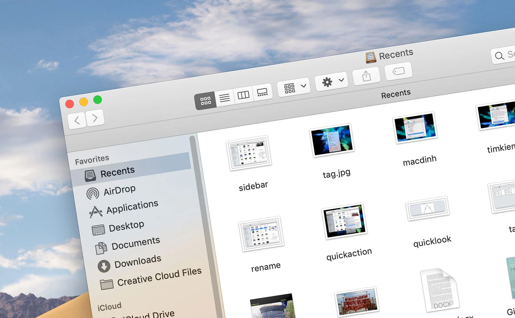Switch to list view
Screen dimensions: 515x318
click(x=225, y=98)
